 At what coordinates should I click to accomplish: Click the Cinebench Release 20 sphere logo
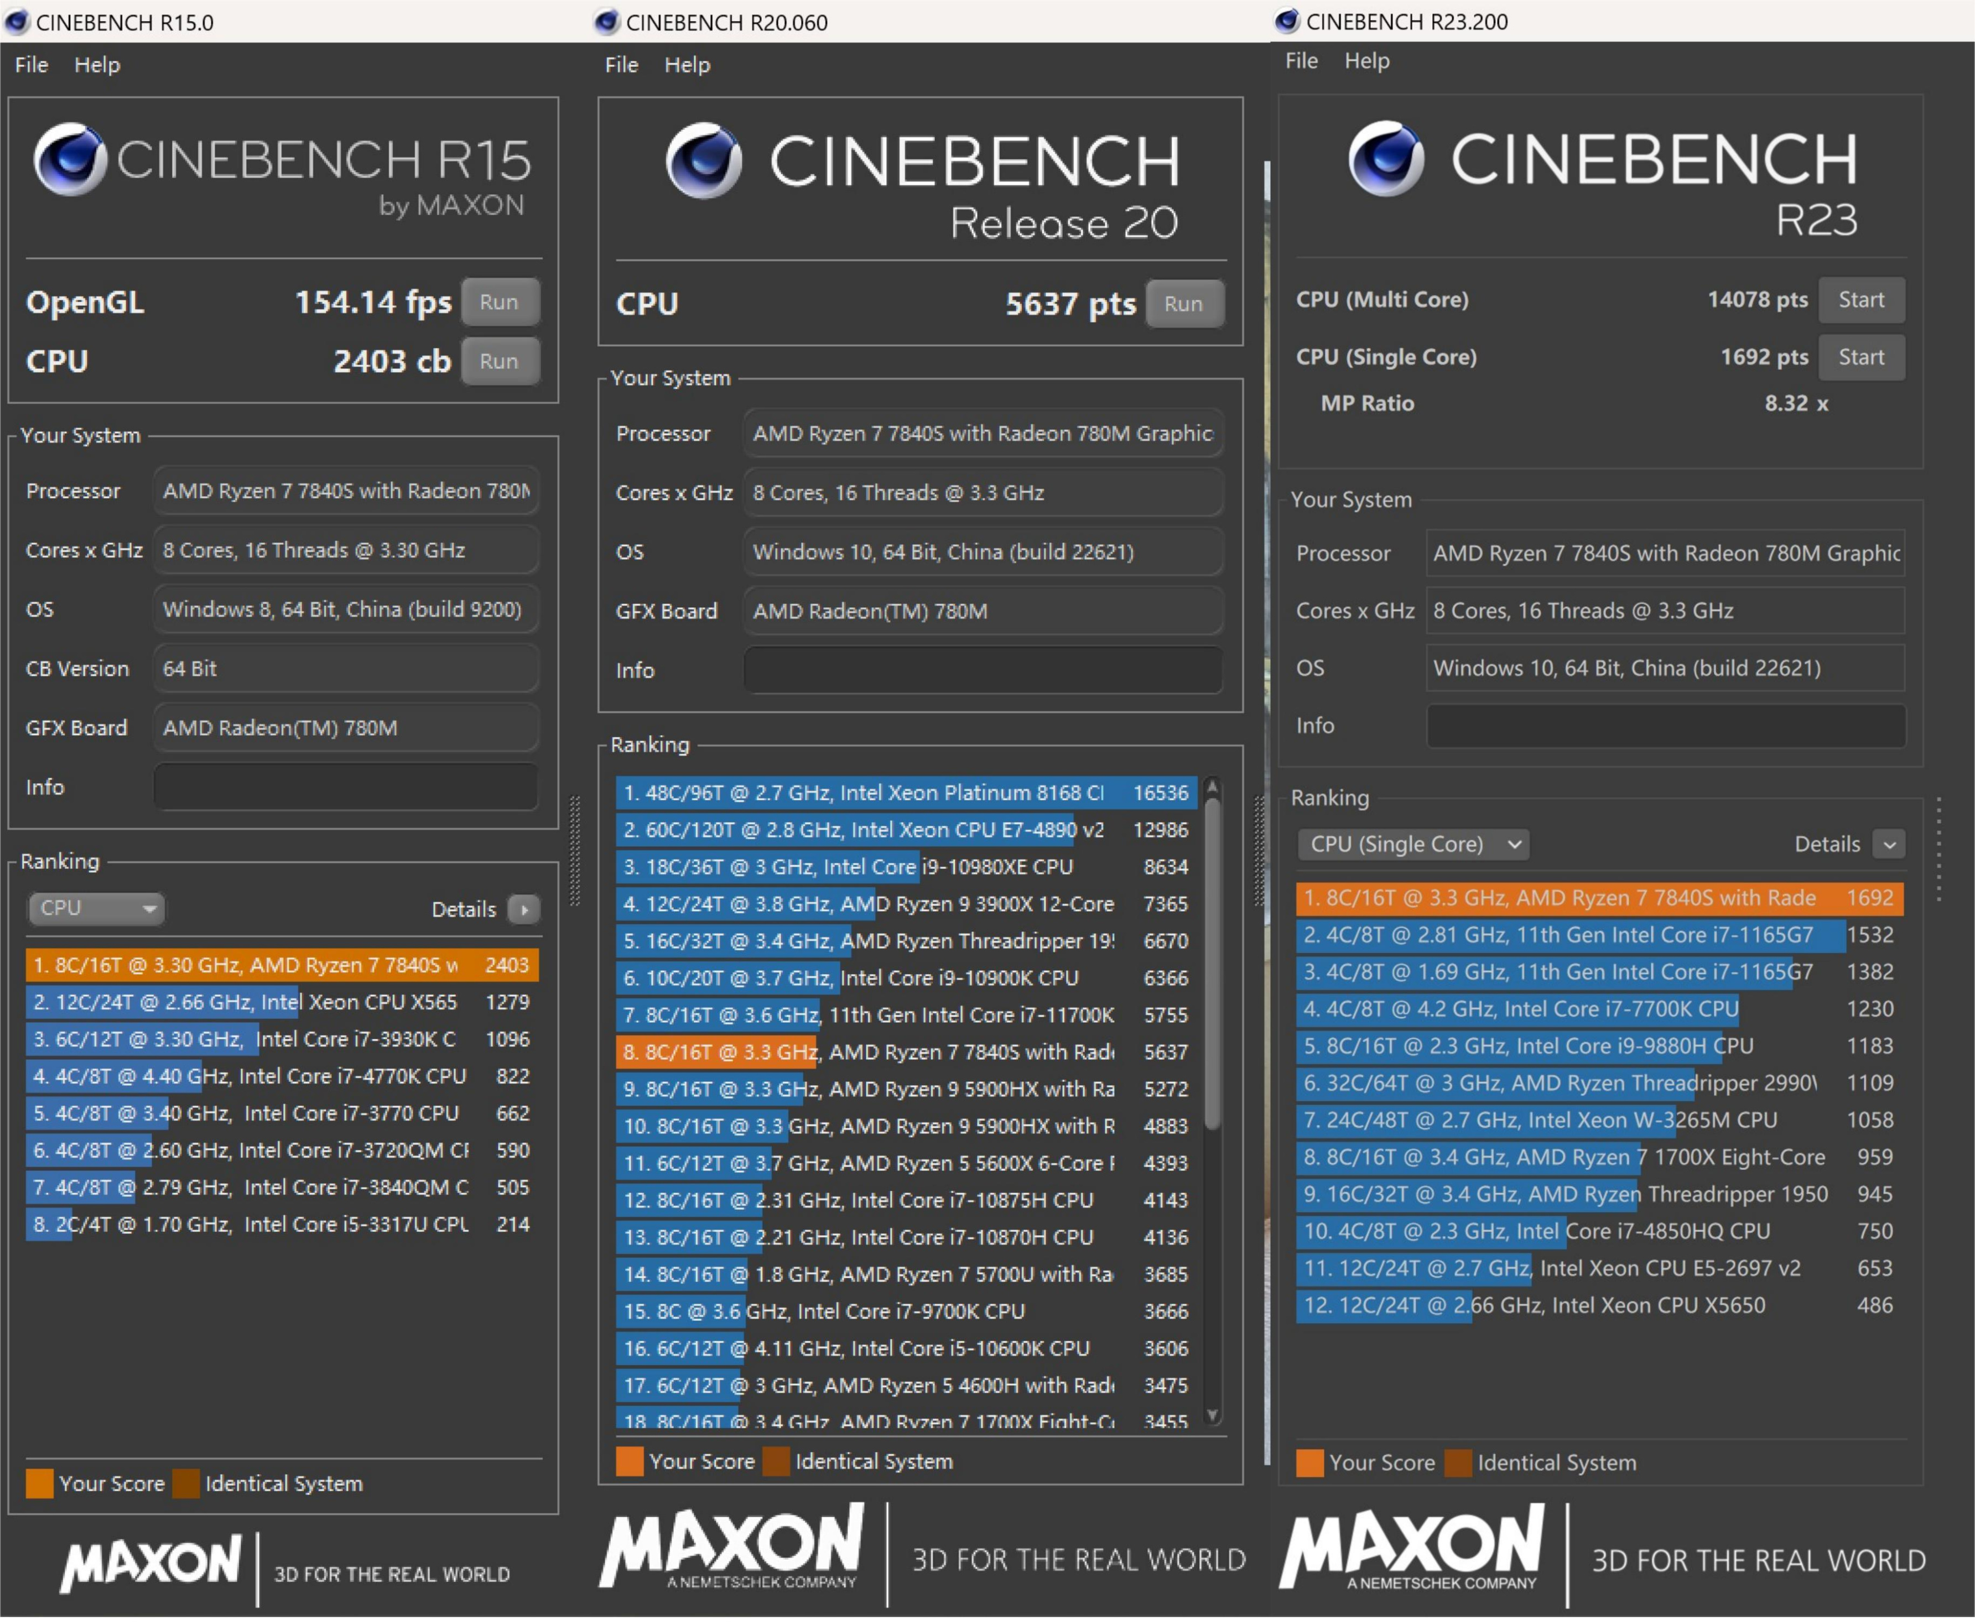(704, 161)
